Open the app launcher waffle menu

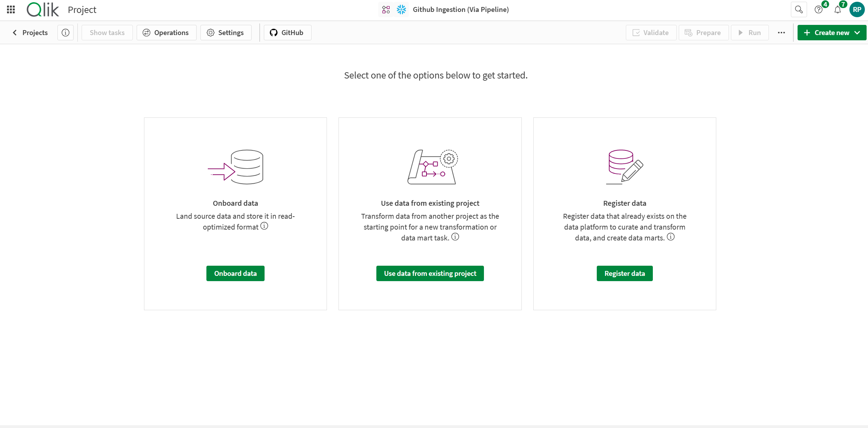click(x=11, y=9)
